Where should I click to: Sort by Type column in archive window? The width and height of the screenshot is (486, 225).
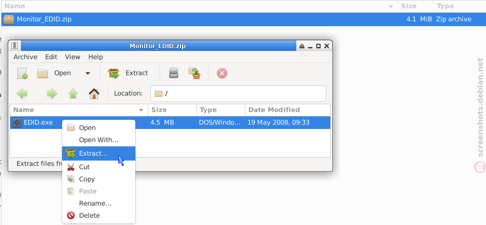(x=221, y=110)
